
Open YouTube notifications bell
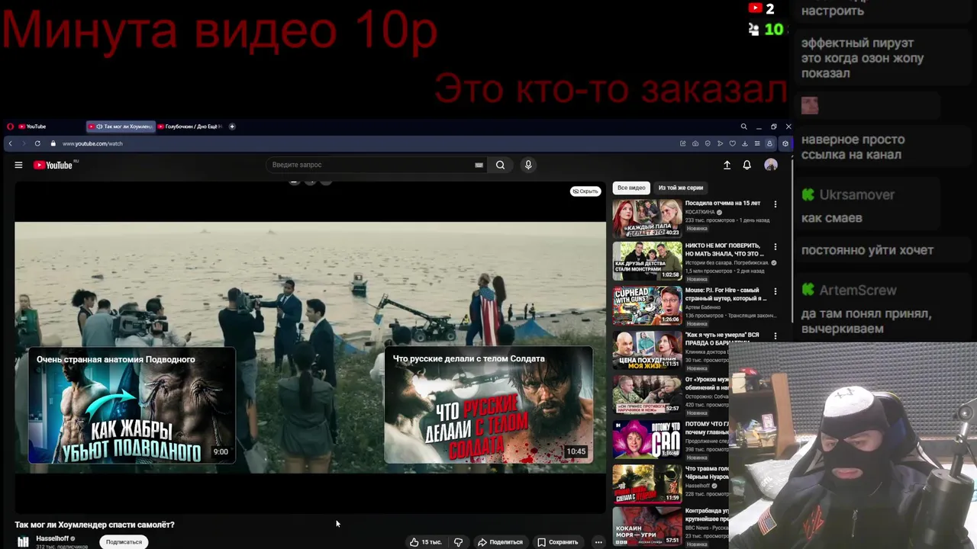pos(747,165)
